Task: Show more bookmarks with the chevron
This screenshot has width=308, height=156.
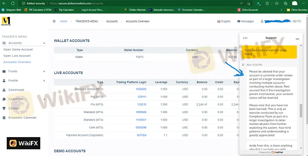Action: click(281, 10)
